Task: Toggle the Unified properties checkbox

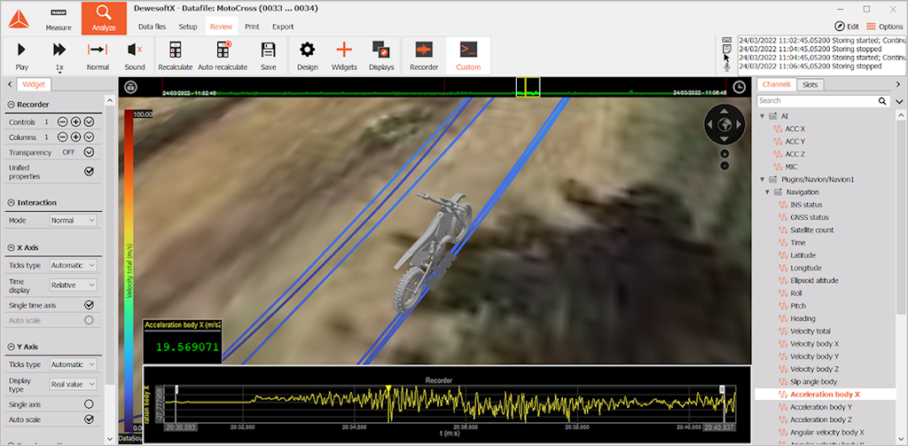Action: (89, 171)
